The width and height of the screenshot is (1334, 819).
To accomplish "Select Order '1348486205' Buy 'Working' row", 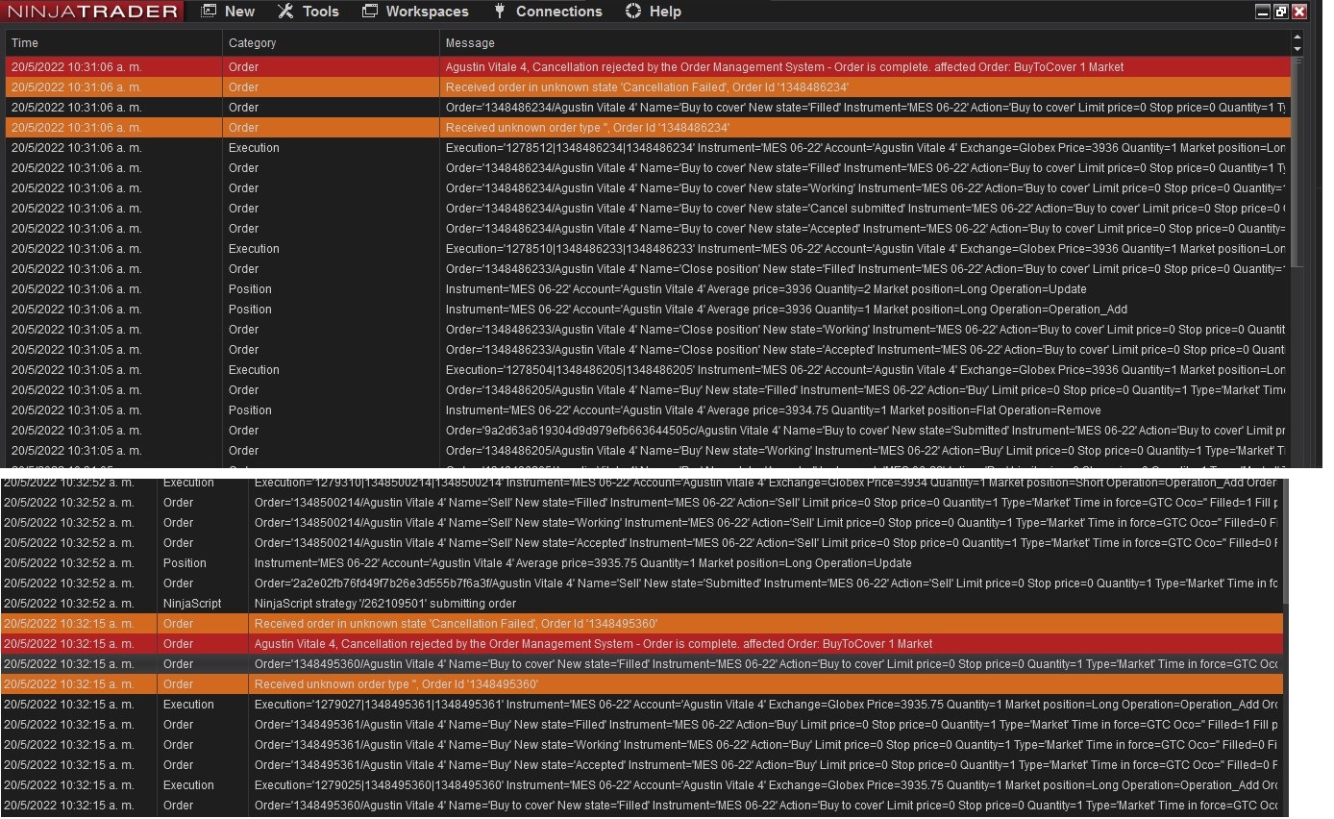I will pyautogui.click(x=648, y=451).
